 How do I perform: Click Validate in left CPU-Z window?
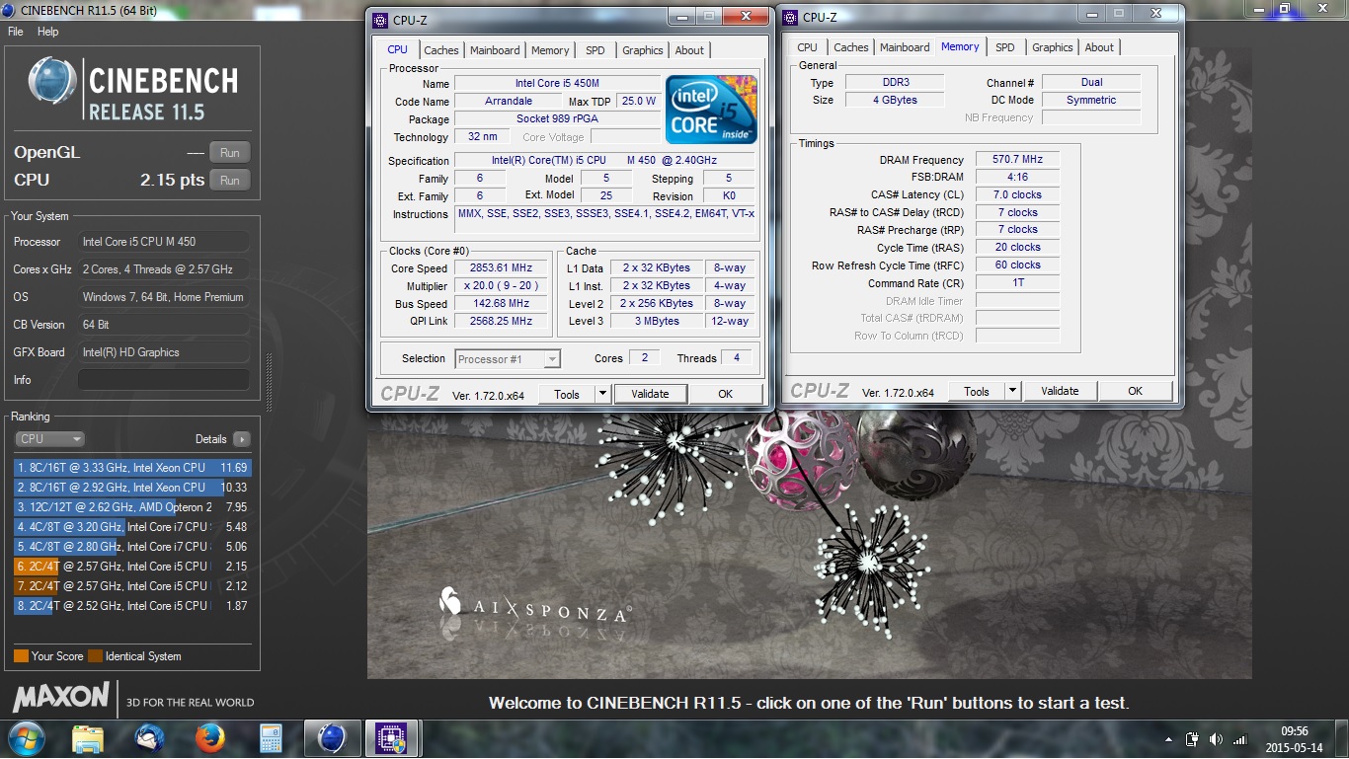tap(650, 394)
